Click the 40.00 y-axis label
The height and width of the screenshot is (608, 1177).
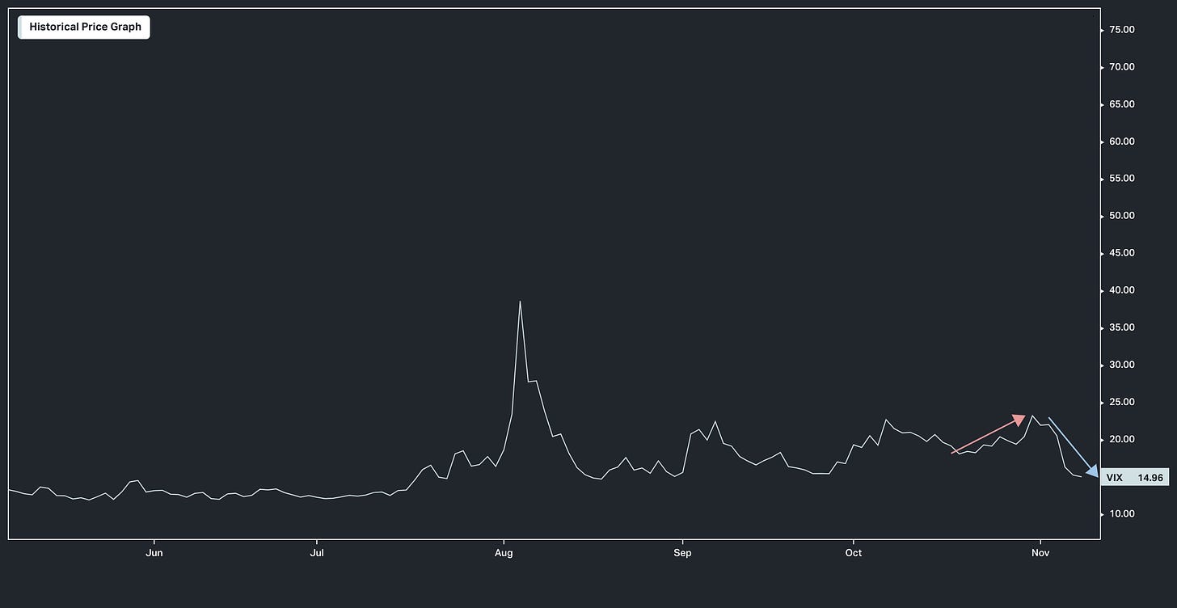[x=1122, y=290]
